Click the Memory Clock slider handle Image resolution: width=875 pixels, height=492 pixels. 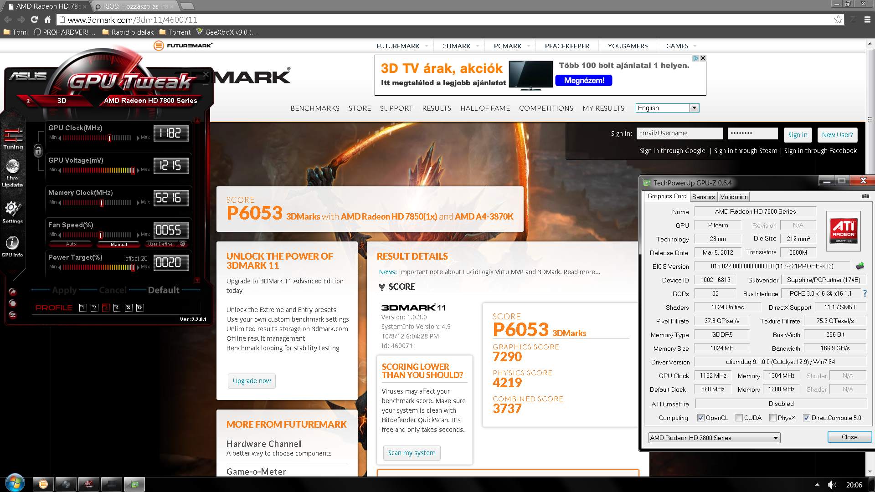102,203
